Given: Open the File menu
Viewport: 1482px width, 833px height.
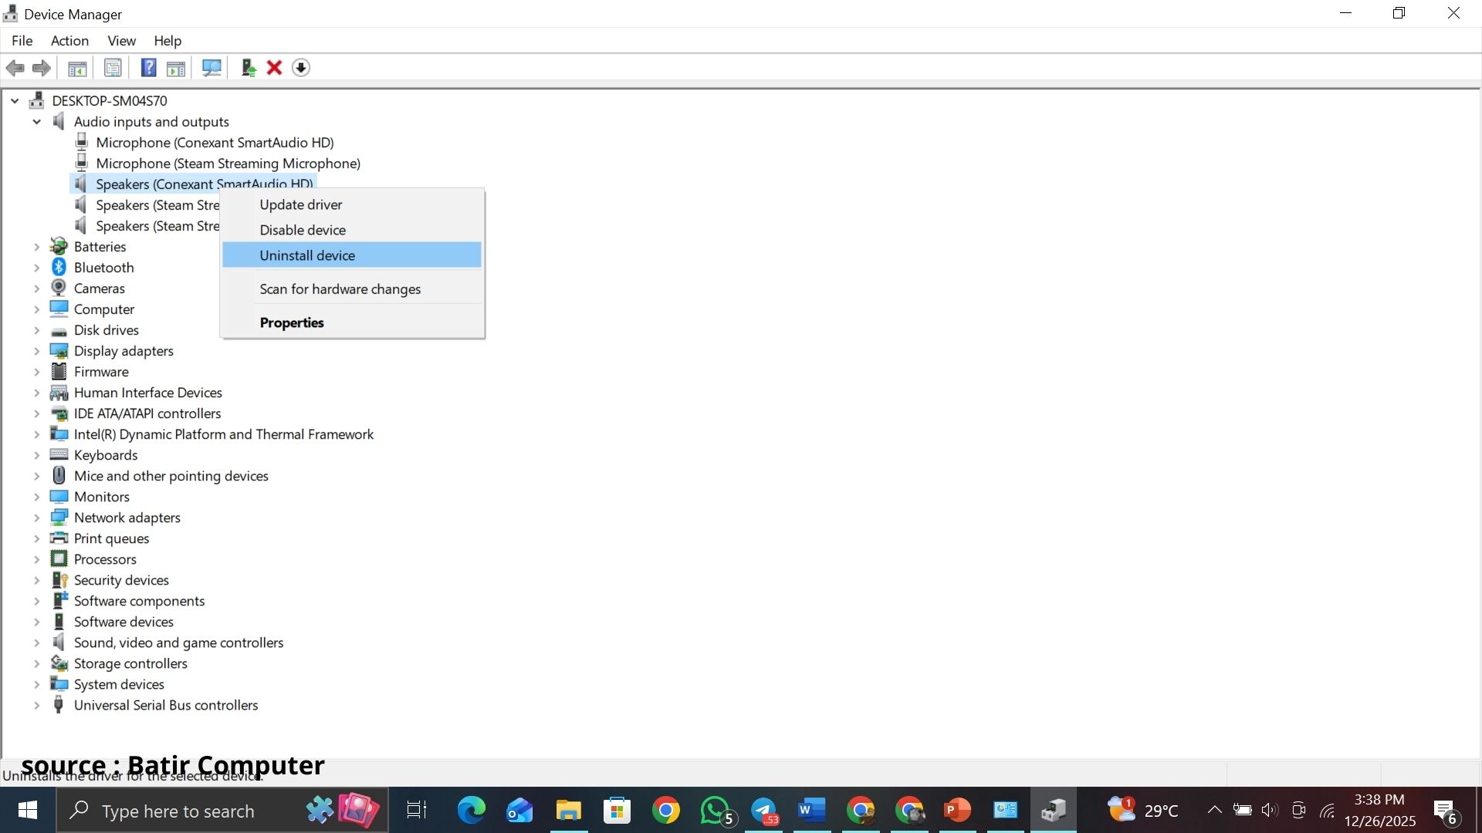Looking at the screenshot, I should click(x=22, y=40).
